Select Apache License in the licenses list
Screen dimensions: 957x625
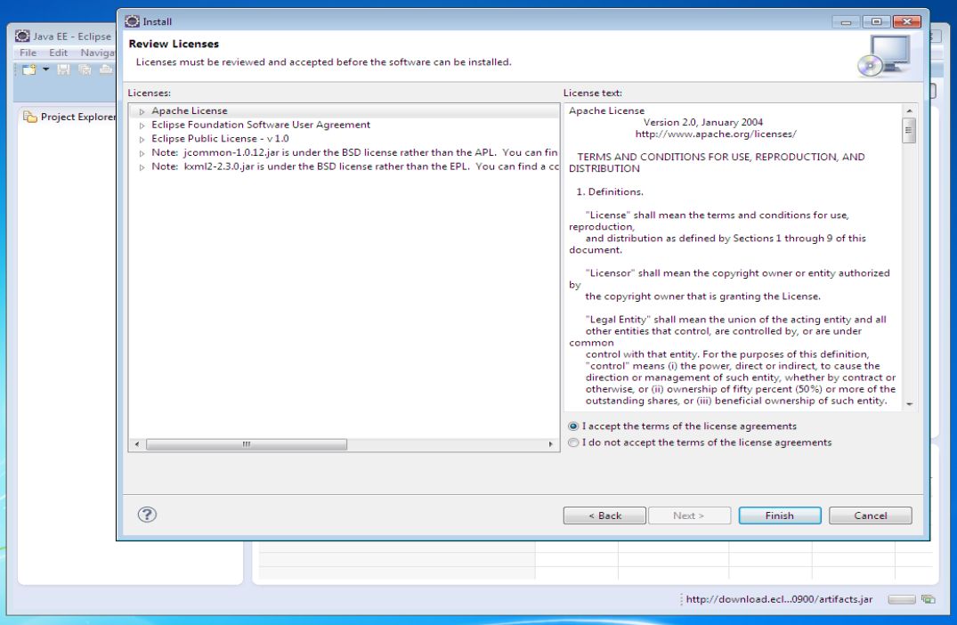coord(190,110)
